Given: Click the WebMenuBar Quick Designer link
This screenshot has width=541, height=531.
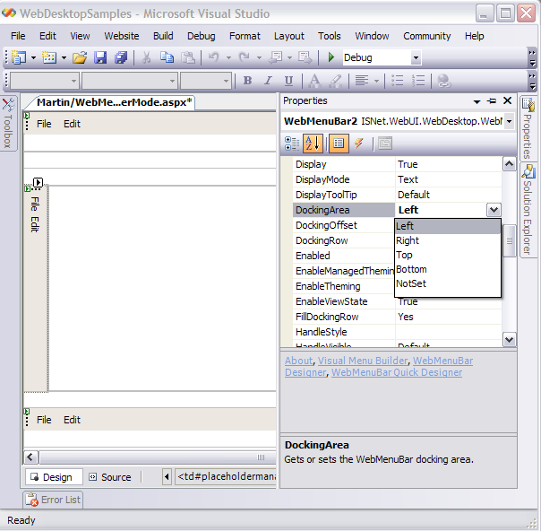Looking at the screenshot, I should [x=397, y=372].
